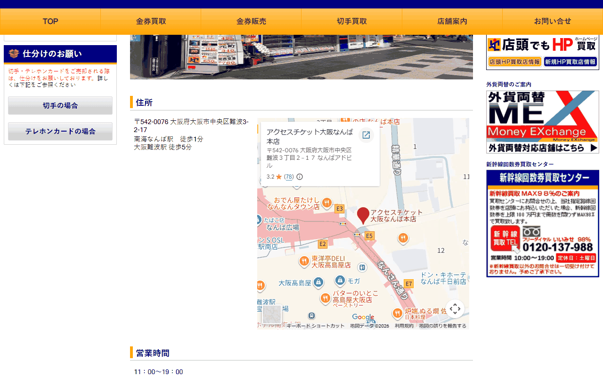Select the モガ shopping marker
This screenshot has width=603, height=376.
pyautogui.click(x=340, y=281)
